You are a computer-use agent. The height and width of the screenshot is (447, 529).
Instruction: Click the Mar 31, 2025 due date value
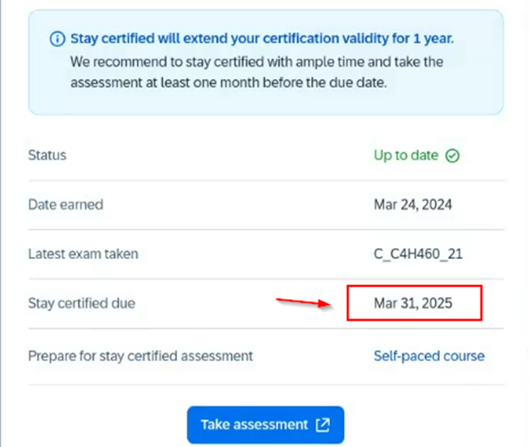tap(412, 303)
